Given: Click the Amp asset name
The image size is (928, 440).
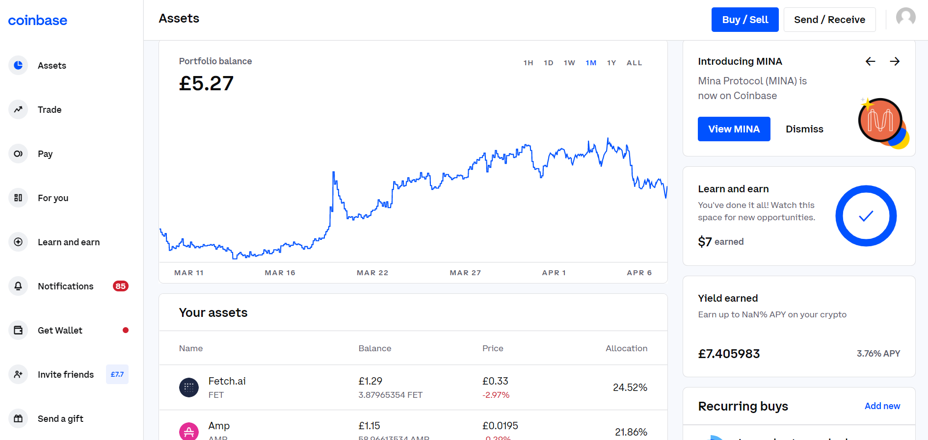Looking at the screenshot, I should pyautogui.click(x=219, y=426).
